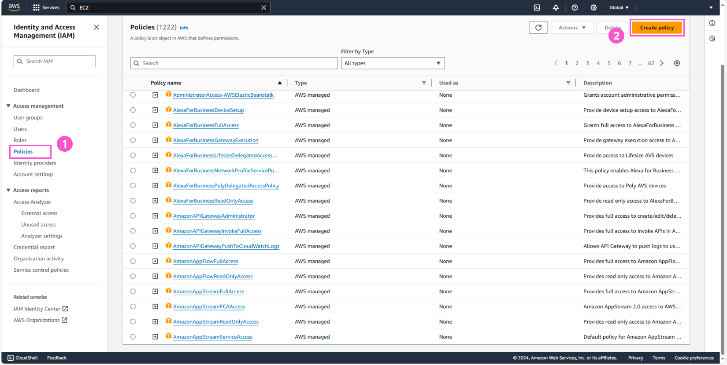Open the Global region dropdown
The height and width of the screenshot is (365, 727).
[619, 7]
